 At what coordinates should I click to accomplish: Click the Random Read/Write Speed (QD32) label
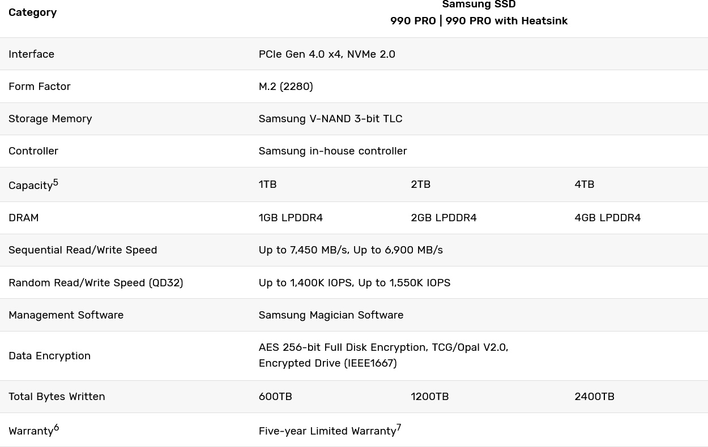(x=96, y=283)
